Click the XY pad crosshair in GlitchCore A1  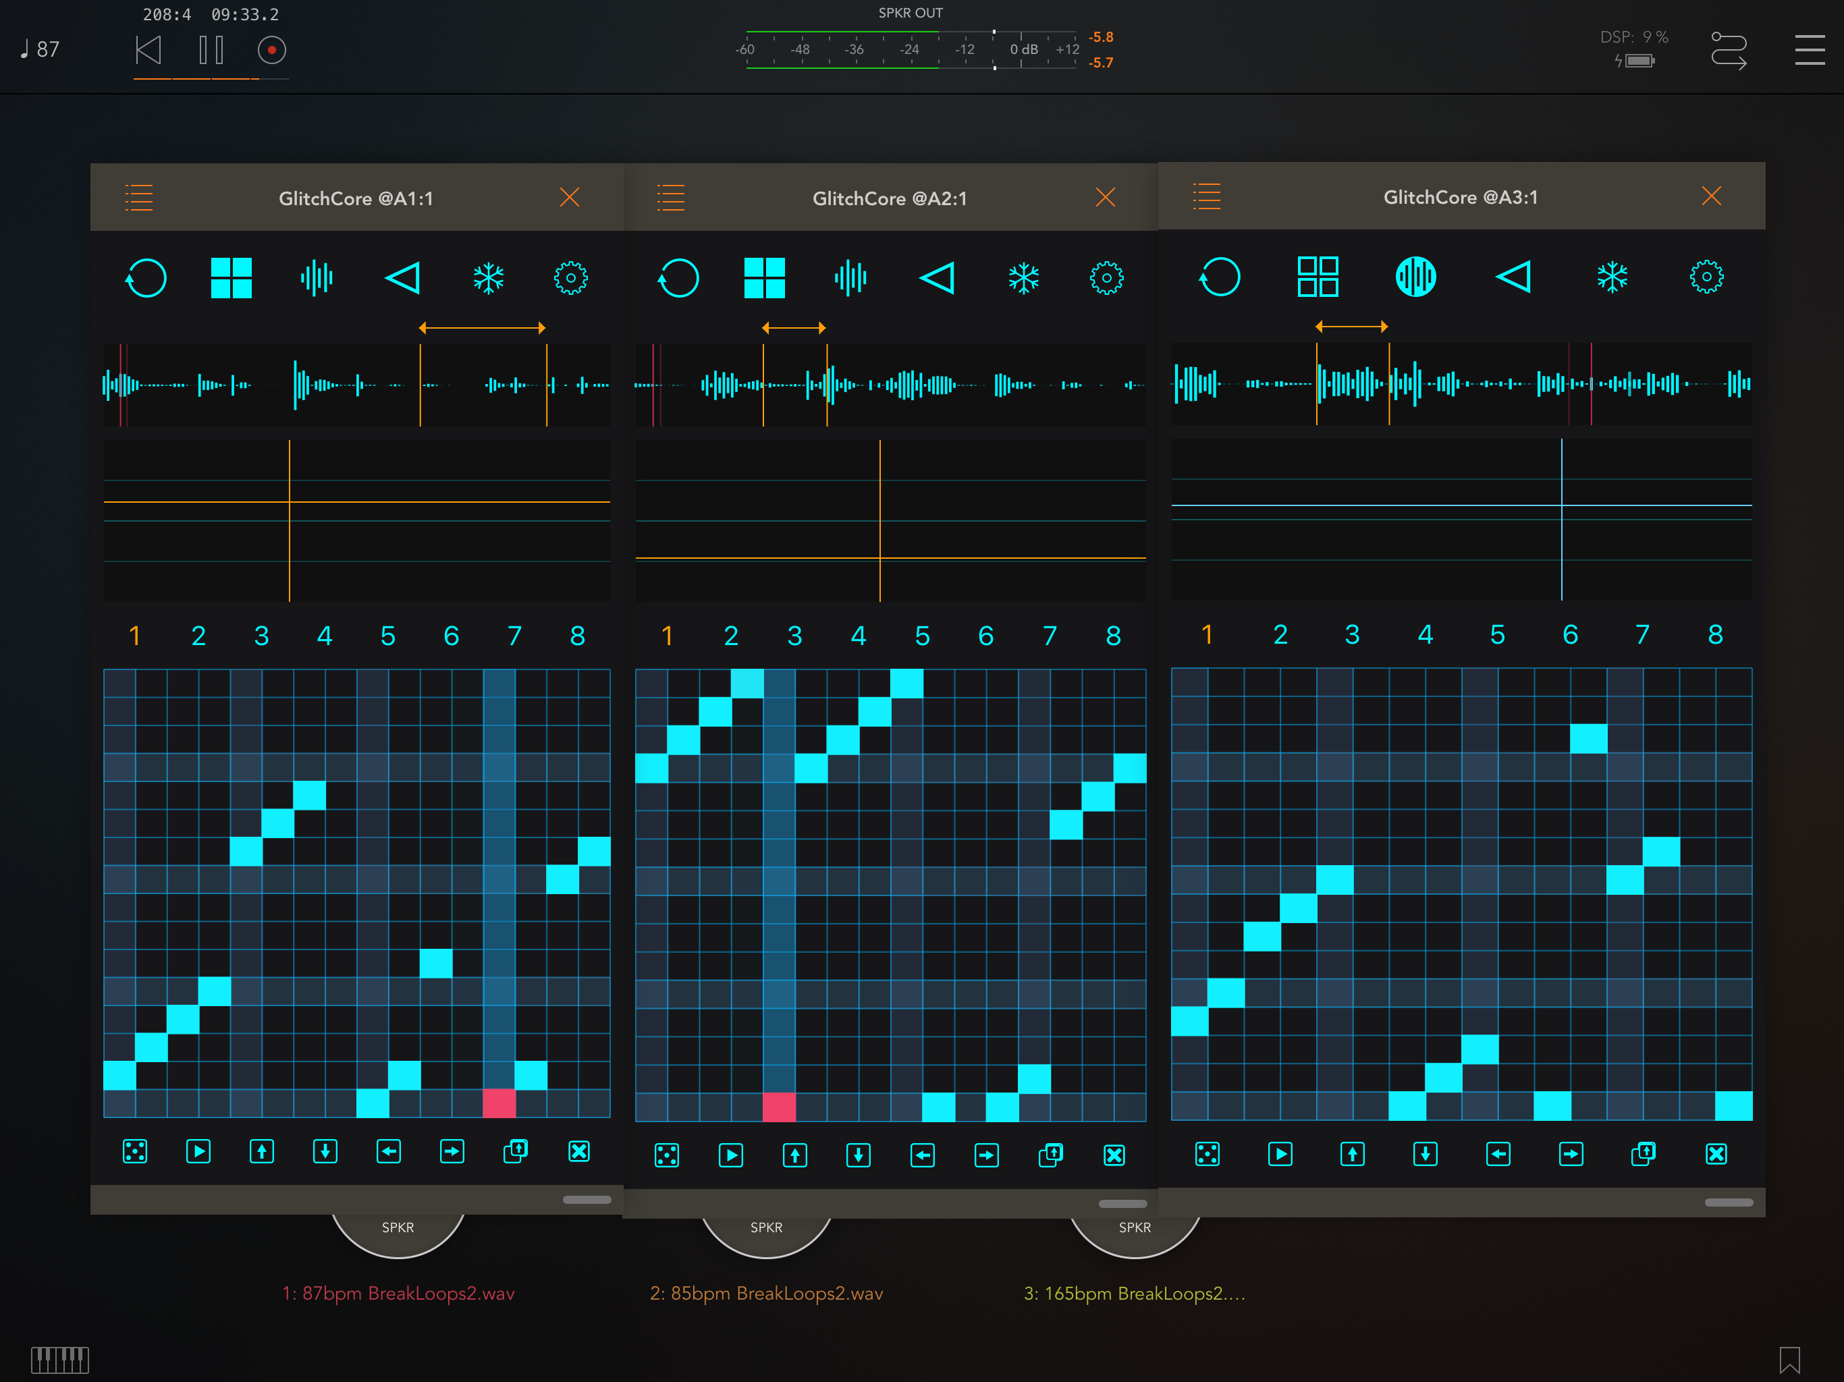tap(290, 502)
